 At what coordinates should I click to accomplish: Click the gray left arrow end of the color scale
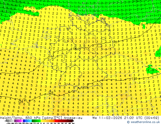pos(6,121)
